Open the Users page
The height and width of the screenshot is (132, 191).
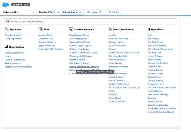(x=8, y=56)
